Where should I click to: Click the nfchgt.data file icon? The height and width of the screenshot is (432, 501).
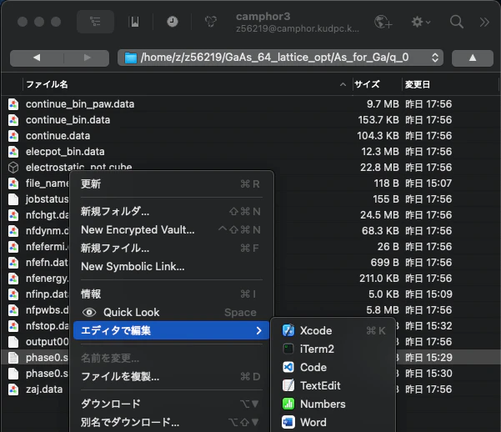pos(13,215)
